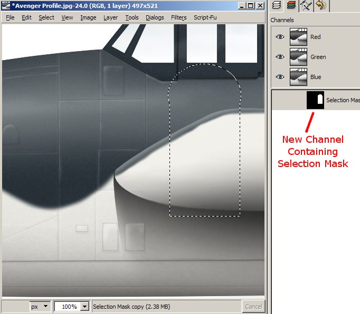Open the Select menu

pyautogui.click(x=46, y=17)
